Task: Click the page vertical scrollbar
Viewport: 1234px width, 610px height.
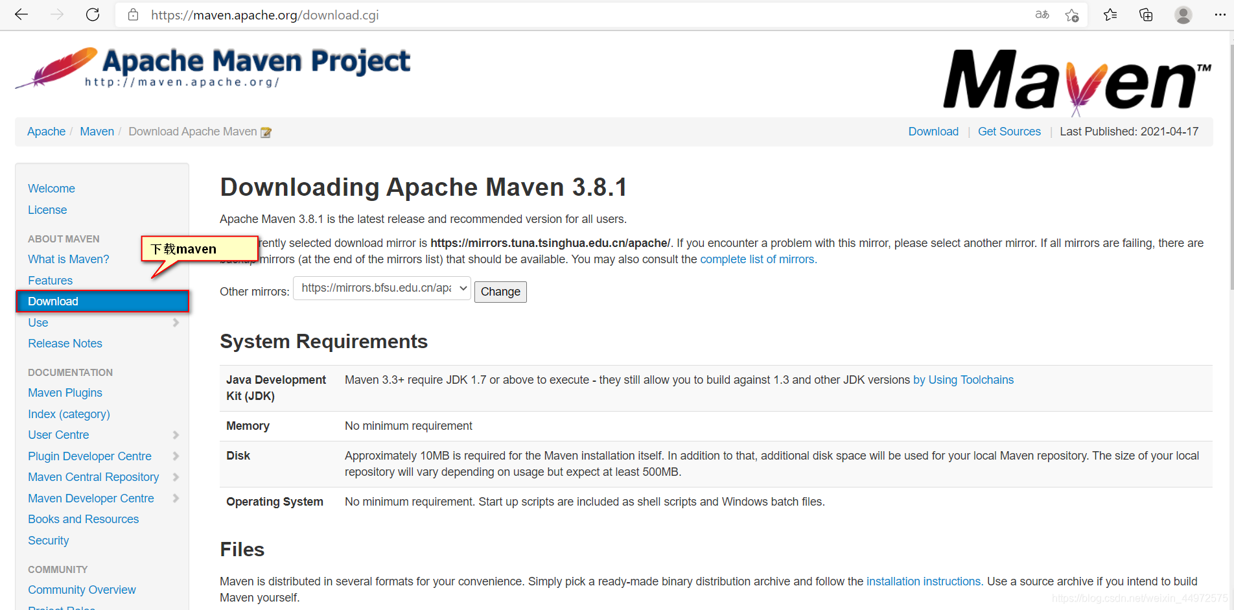Action: tap(1231, 167)
